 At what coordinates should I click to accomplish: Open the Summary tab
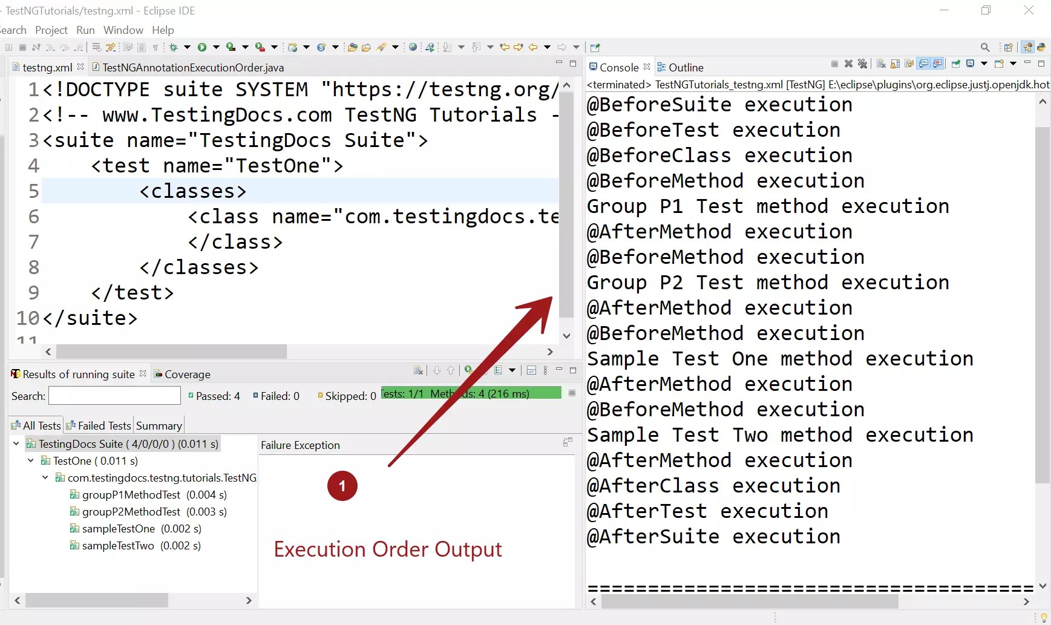point(159,426)
